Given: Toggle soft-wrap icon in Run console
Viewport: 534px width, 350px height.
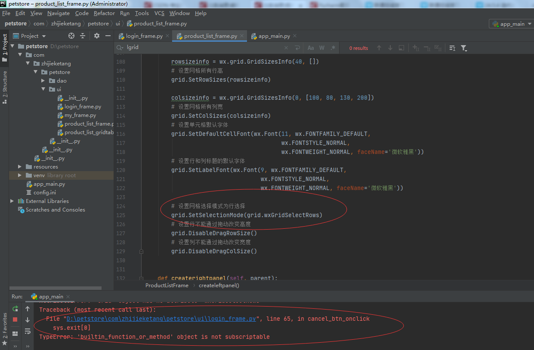Looking at the screenshot, I should [28, 331].
